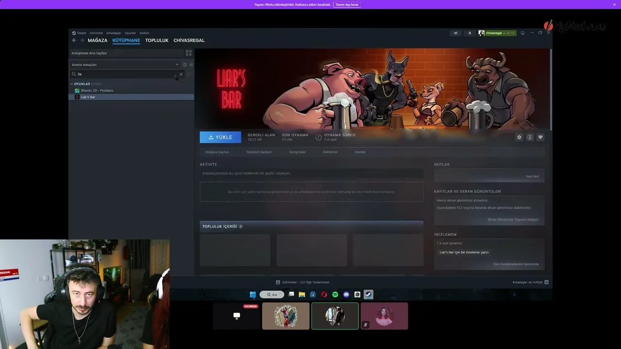
Task: Open Mağaza Sayfası link
Action: click(217, 152)
